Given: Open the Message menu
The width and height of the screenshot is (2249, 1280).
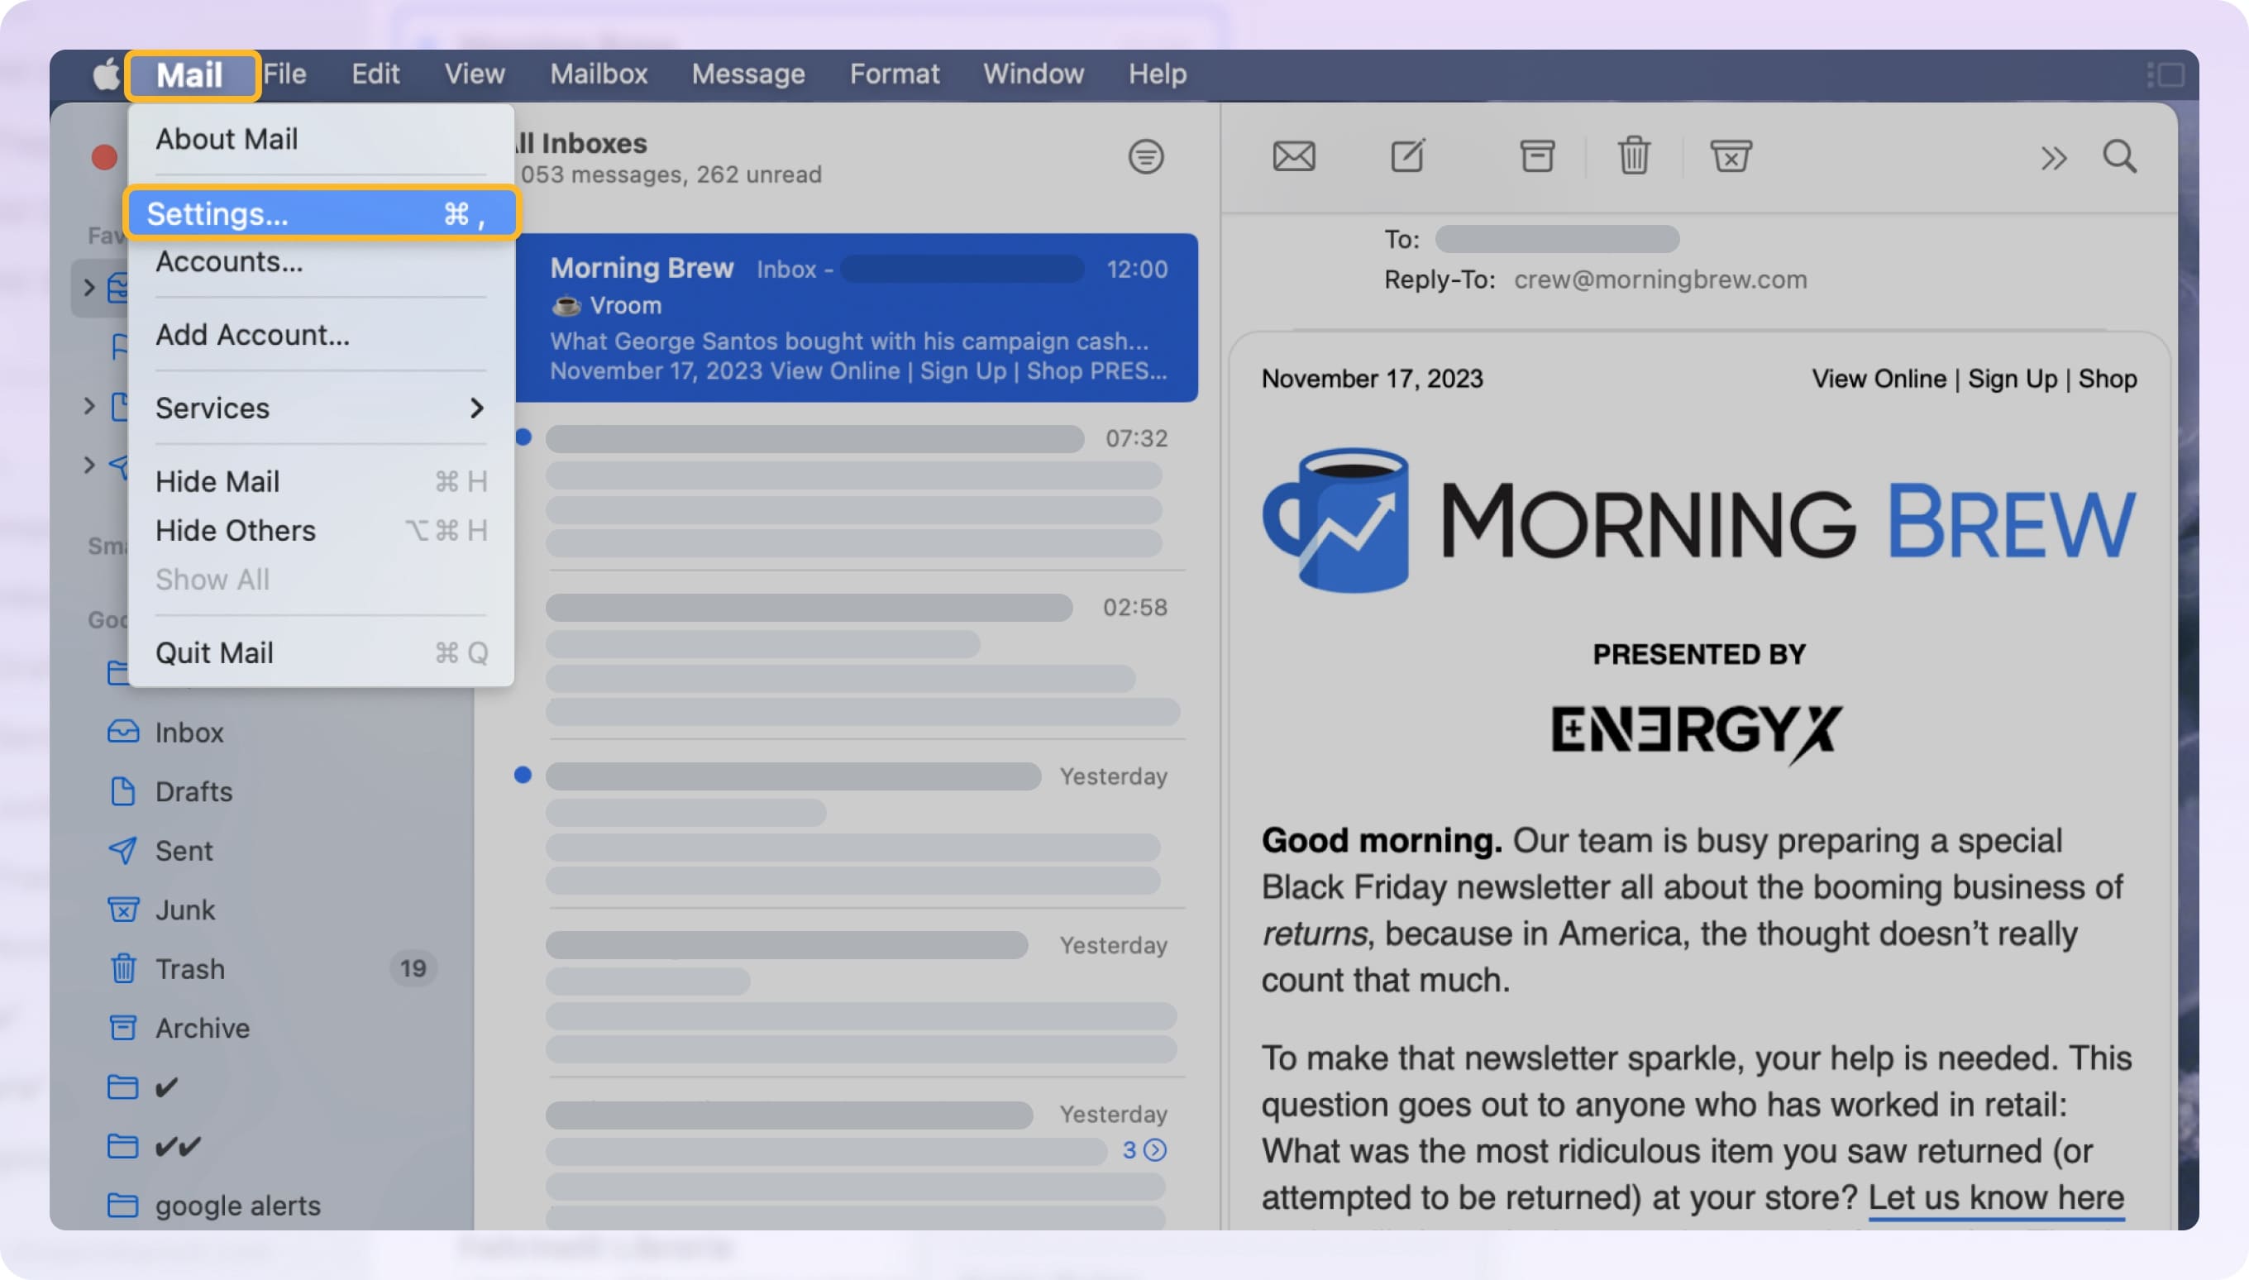Looking at the screenshot, I should pyautogui.click(x=748, y=74).
